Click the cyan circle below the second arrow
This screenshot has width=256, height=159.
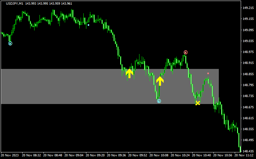pyautogui.click(x=159, y=101)
